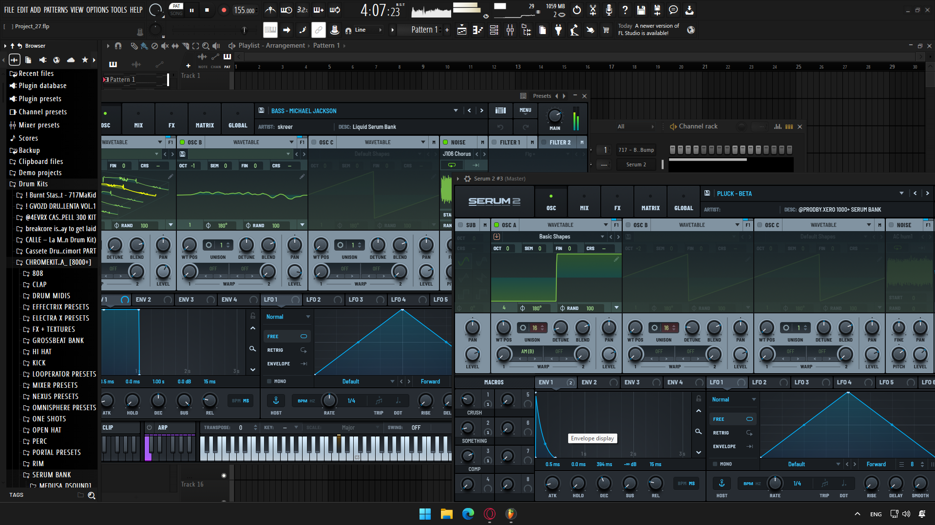Select the playlist paint brush tool
935x525 pixels.
[x=144, y=46]
